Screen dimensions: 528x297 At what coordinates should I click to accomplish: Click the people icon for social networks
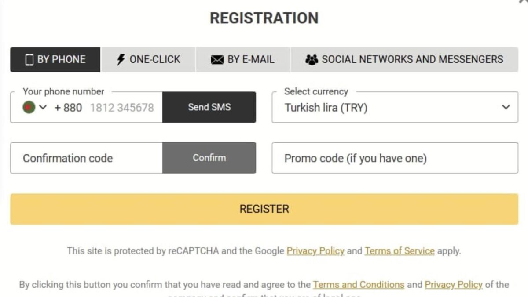click(312, 60)
